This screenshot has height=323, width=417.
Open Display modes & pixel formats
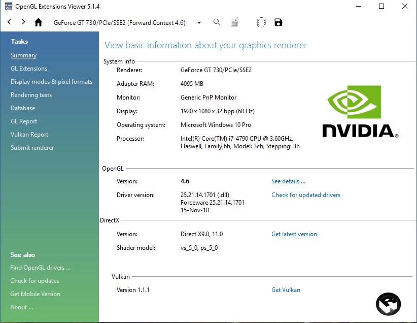52,82
